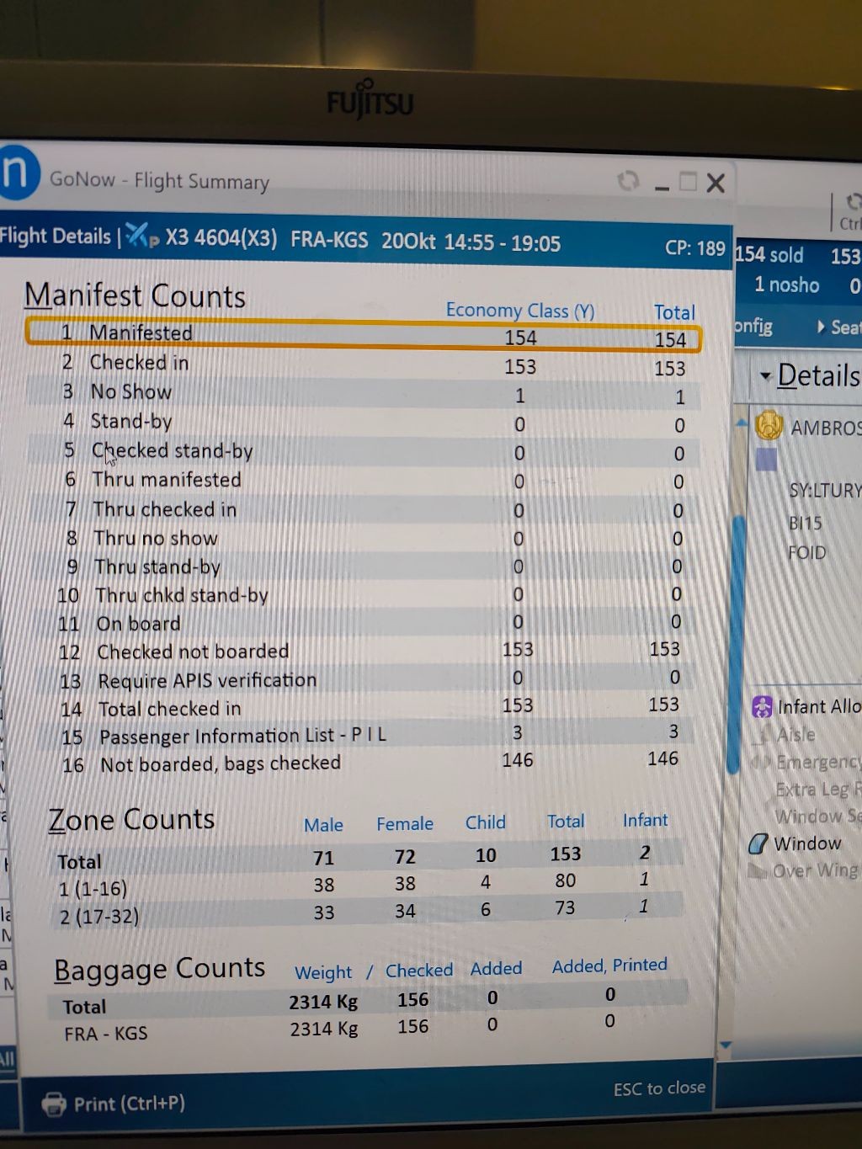Select the Passenger Information List - PIL row
862x1149 pixels.
[x=362, y=735]
